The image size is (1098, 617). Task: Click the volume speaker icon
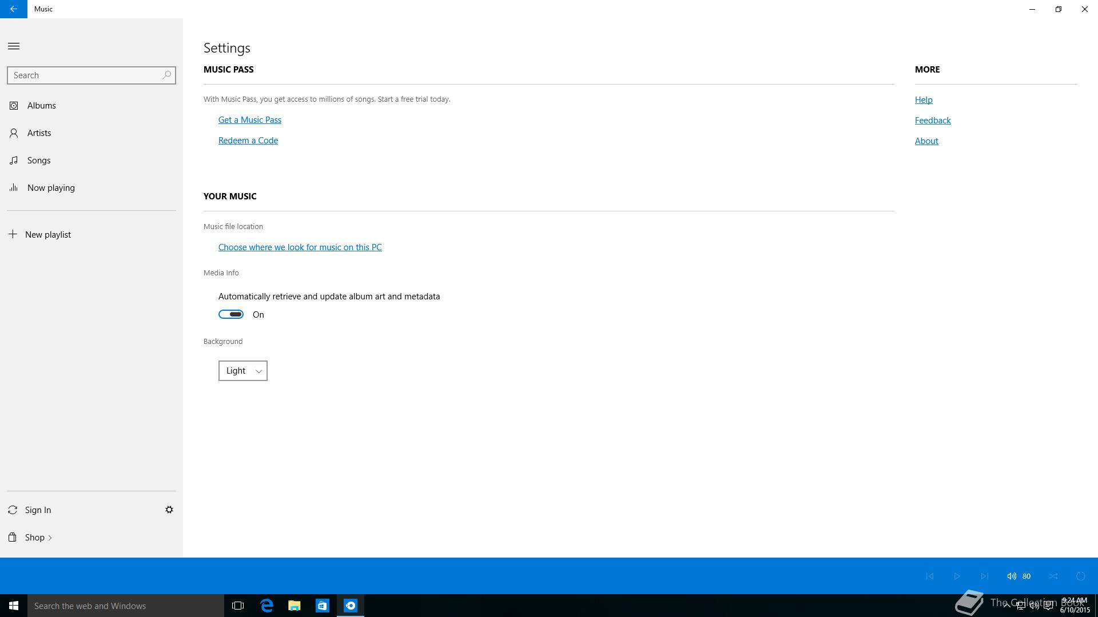[x=1012, y=576]
